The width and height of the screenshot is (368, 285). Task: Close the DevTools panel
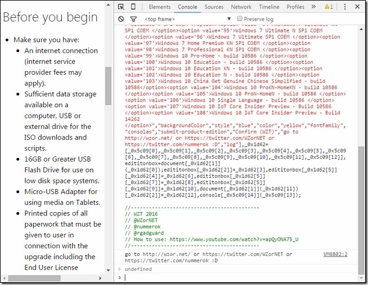tap(357, 7)
